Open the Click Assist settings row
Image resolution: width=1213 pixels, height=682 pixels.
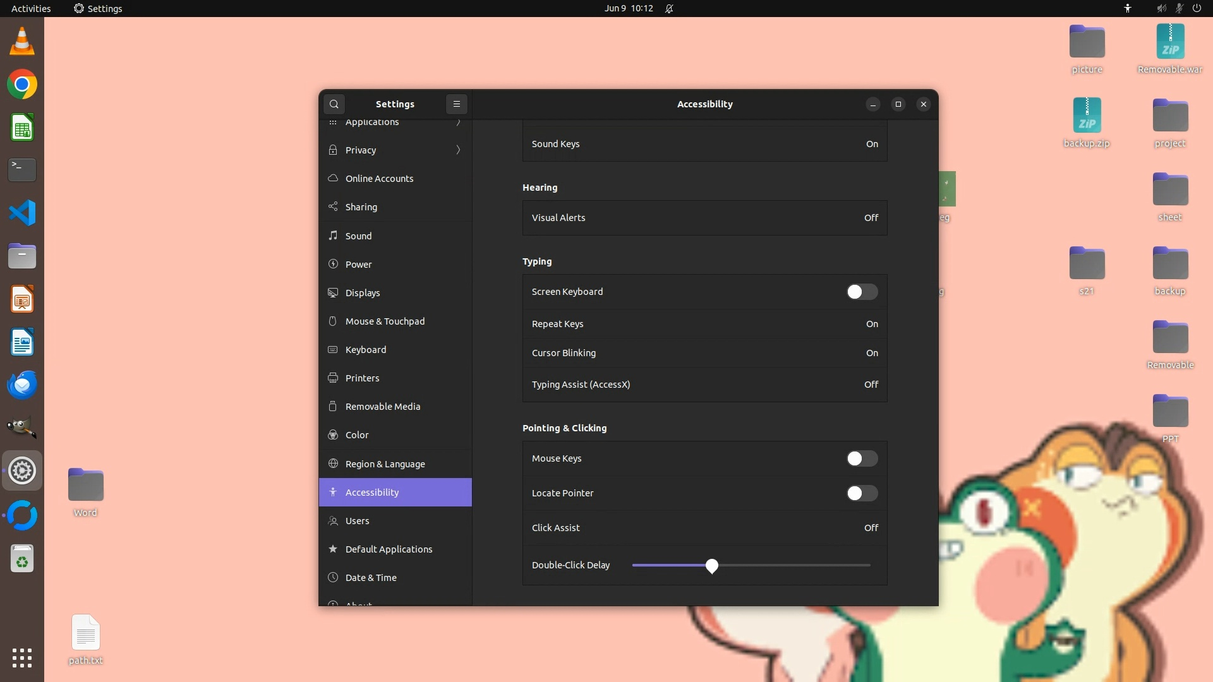coord(704,528)
